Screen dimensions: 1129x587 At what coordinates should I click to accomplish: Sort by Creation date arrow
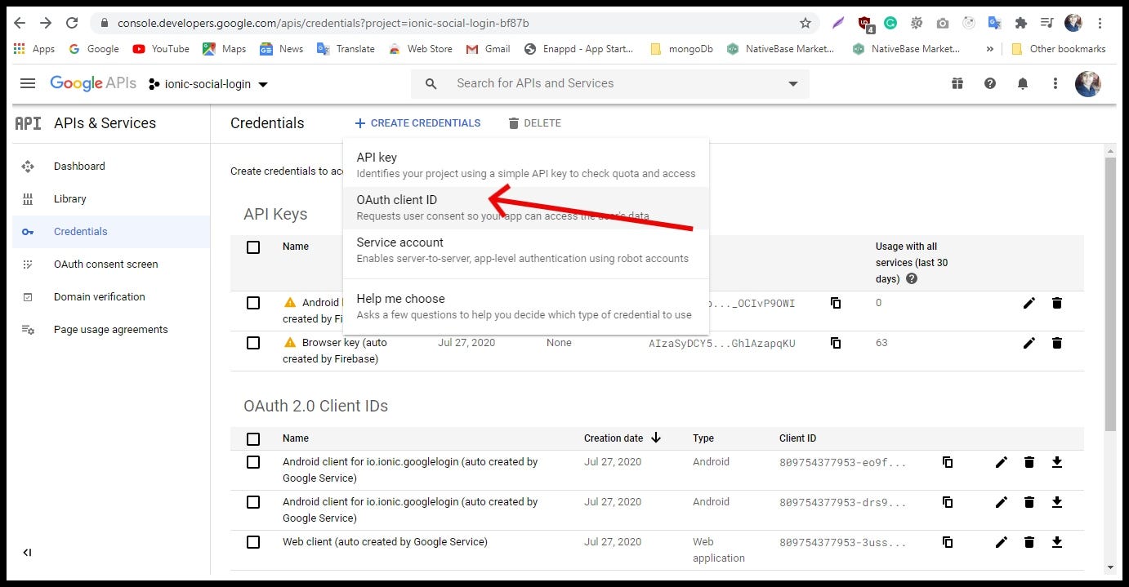(x=655, y=438)
